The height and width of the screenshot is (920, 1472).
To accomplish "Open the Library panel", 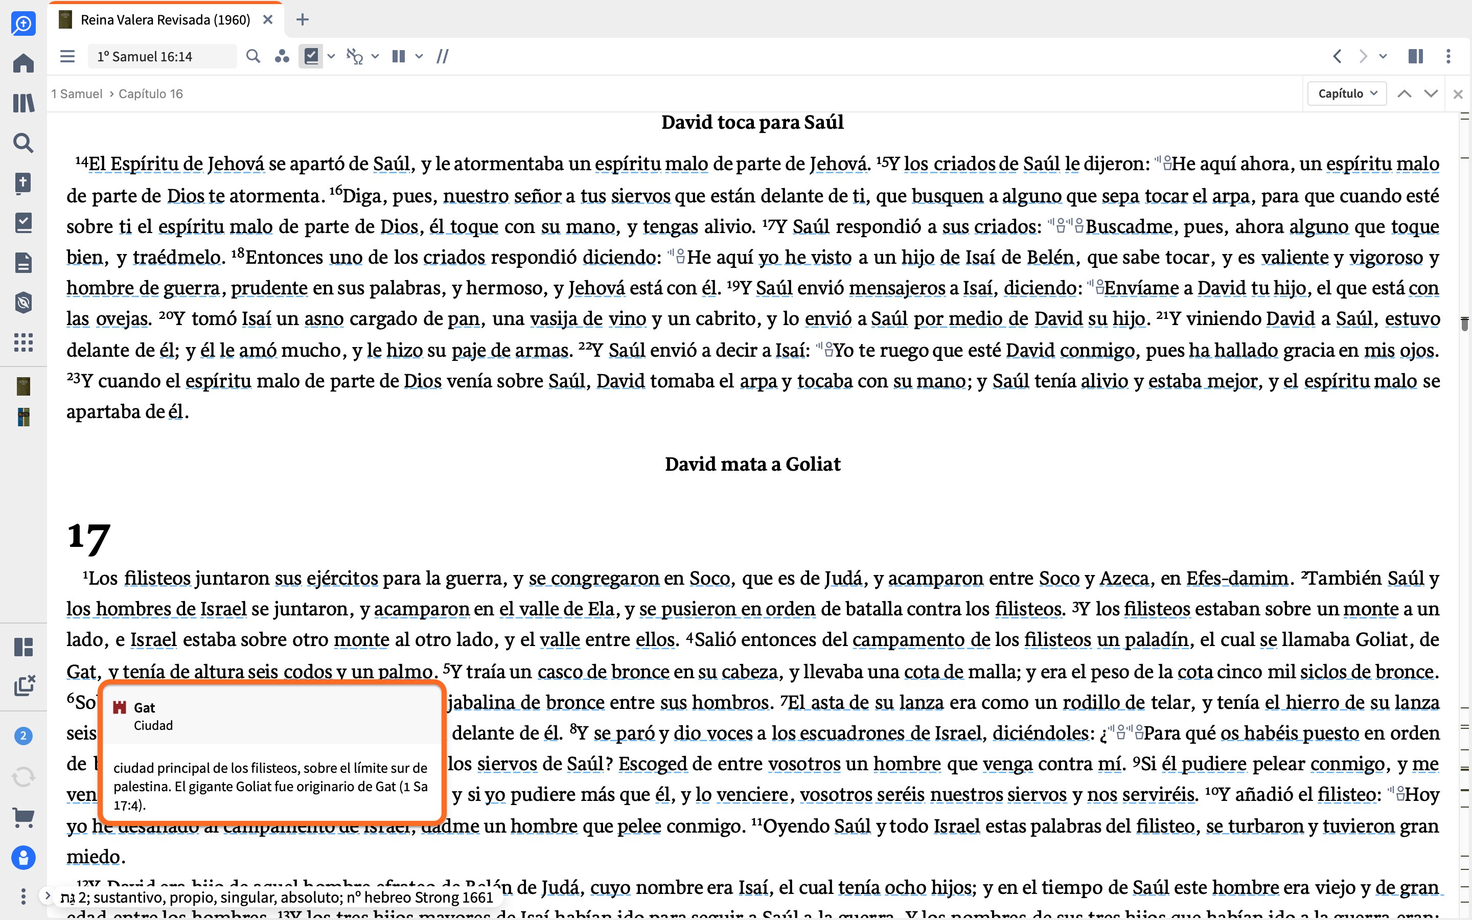I will tap(23, 103).
